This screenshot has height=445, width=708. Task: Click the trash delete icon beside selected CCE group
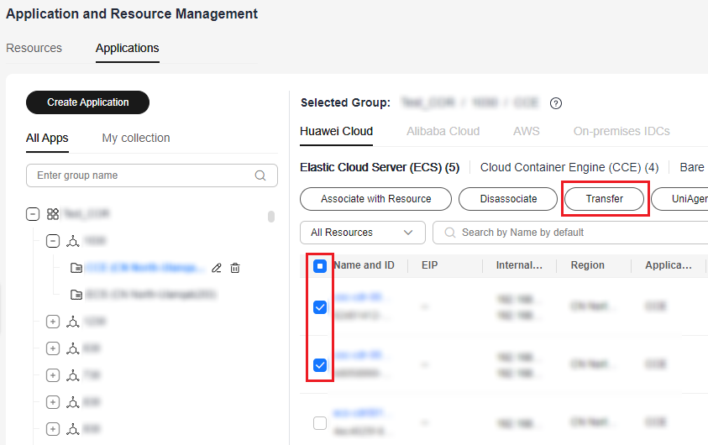click(235, 268)
